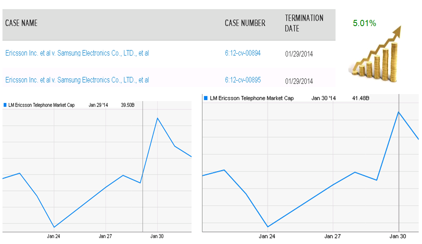Click the blue legend square in Jan 30 chart

[x=206, y=98]
